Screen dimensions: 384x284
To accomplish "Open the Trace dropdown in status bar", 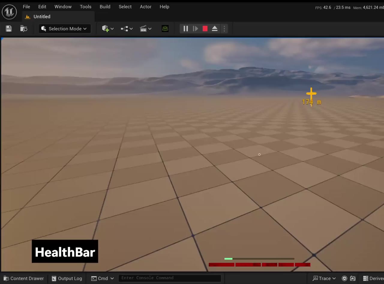I will [x=324, y=278].
